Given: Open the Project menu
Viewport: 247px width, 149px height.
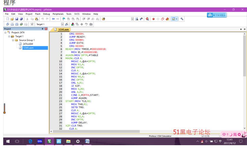Looking at the screenshot, I should point(29,14).
